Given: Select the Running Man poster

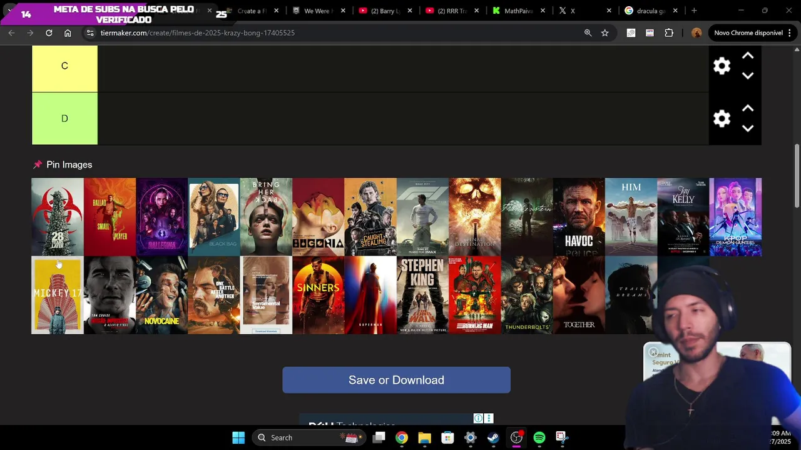Looking at the screenshot, I should pyautogui.click(x=474, y=295).
